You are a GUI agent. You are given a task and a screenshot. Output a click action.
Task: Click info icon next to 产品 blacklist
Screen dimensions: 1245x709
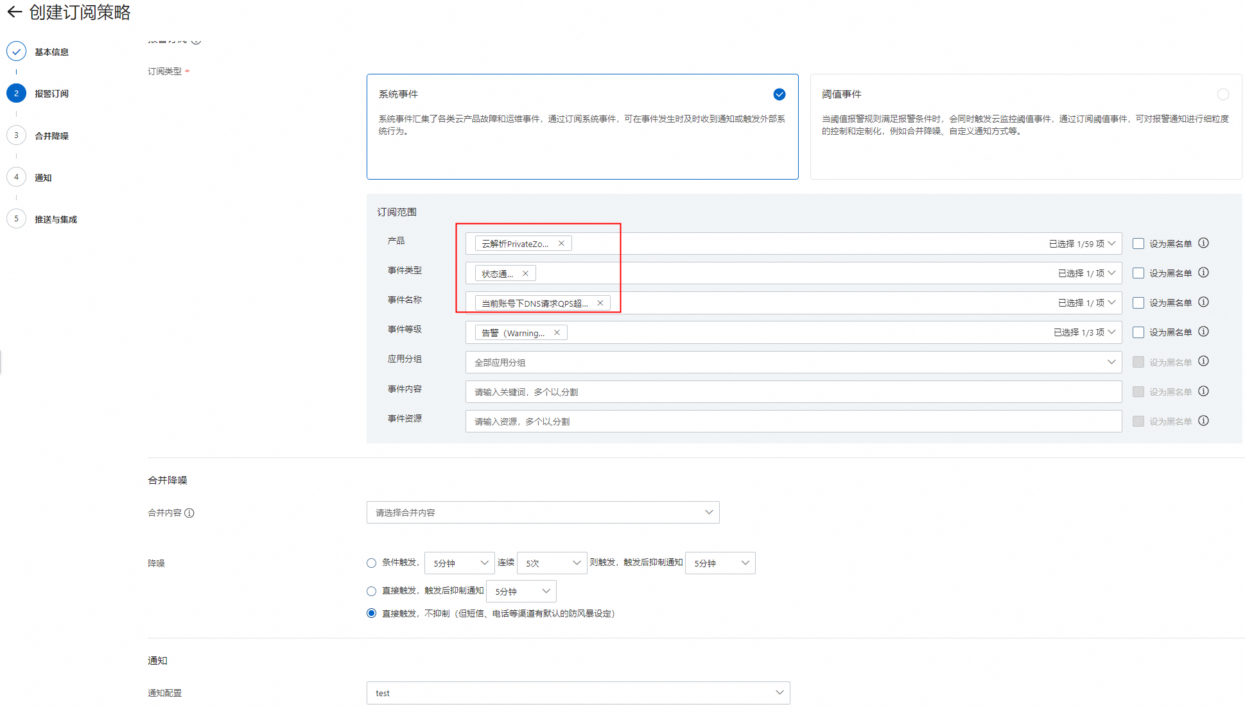tap(1204, 243)
